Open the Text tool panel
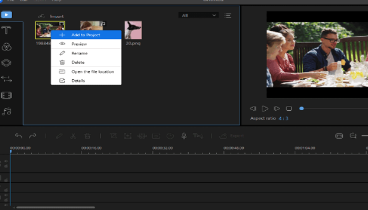 6,30
